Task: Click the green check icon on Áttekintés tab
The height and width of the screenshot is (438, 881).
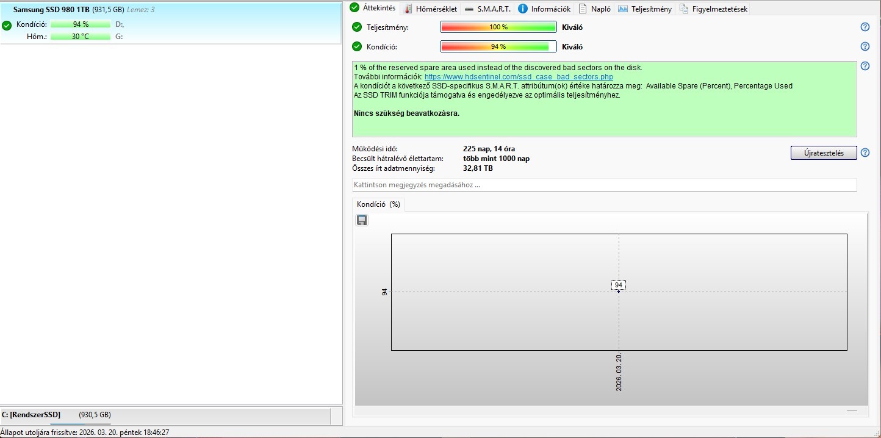Action: [354, 8]
